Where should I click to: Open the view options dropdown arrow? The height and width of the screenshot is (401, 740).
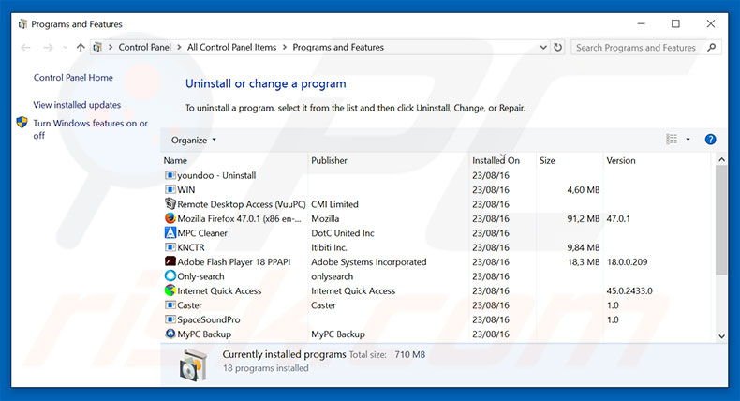click(688, 140)
